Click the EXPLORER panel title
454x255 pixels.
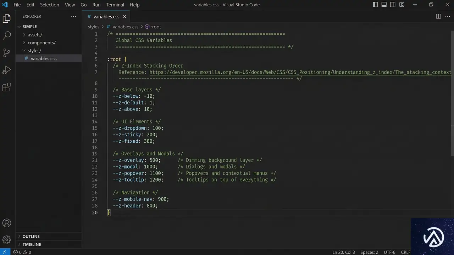pos(32,16)
